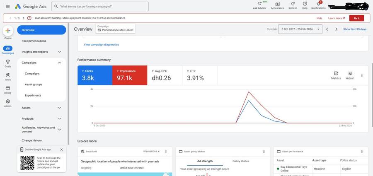Open Billing card icon
Image resolution: width=373 pixels, height=176 pixels.
(x=8, y=90)
